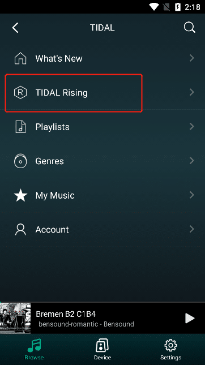Open the search magnifier icon

click(189, 28)
